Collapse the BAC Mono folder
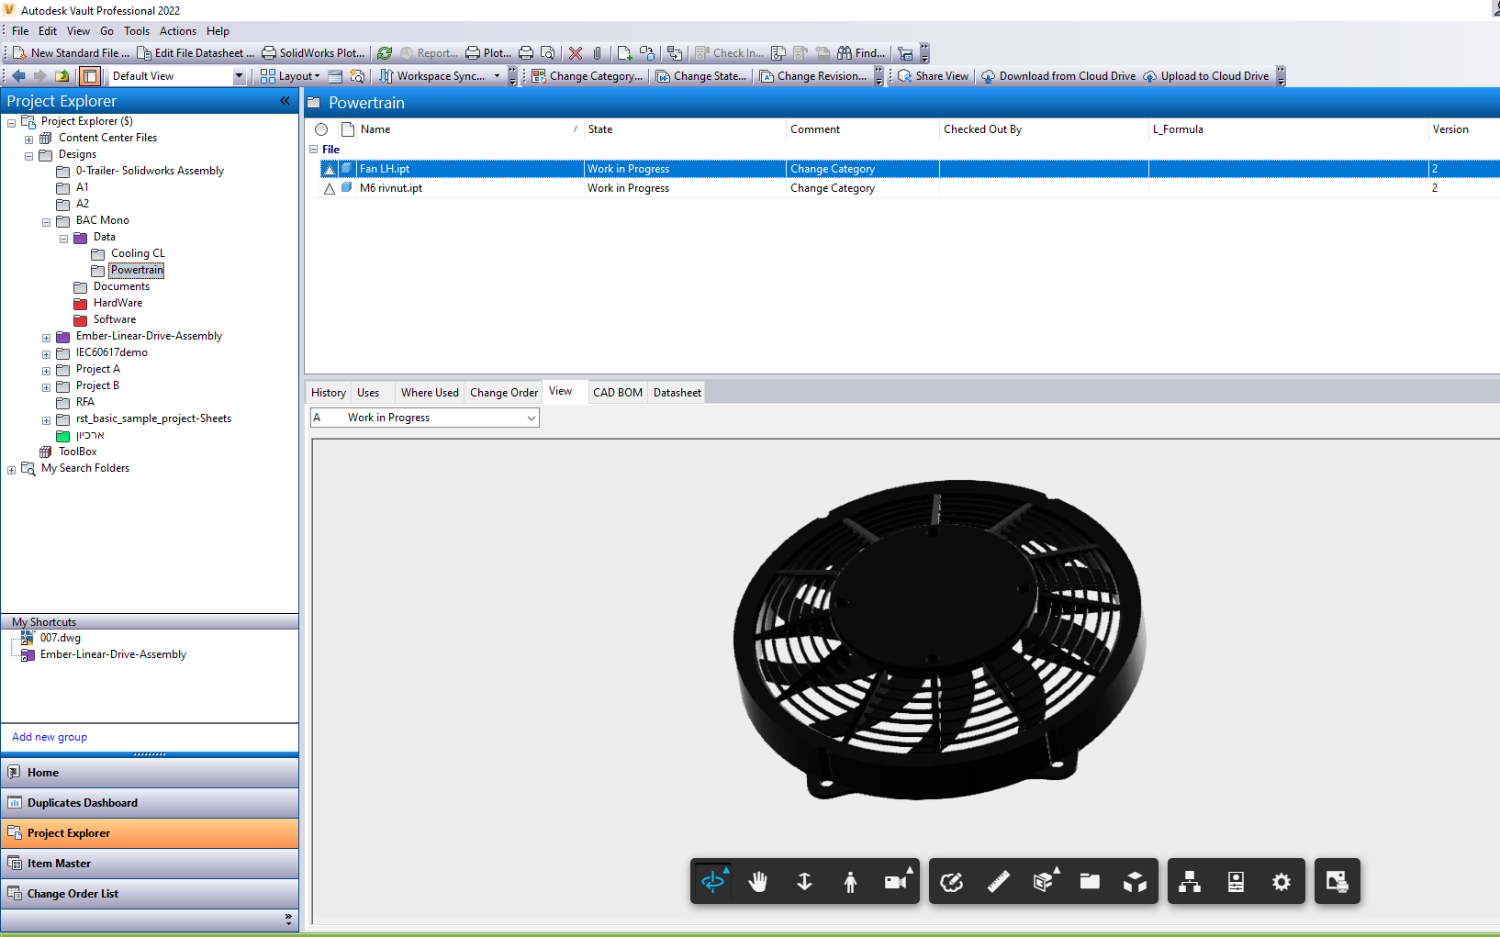The height and width of the screenshot is (937, 1500). point(46,222)
